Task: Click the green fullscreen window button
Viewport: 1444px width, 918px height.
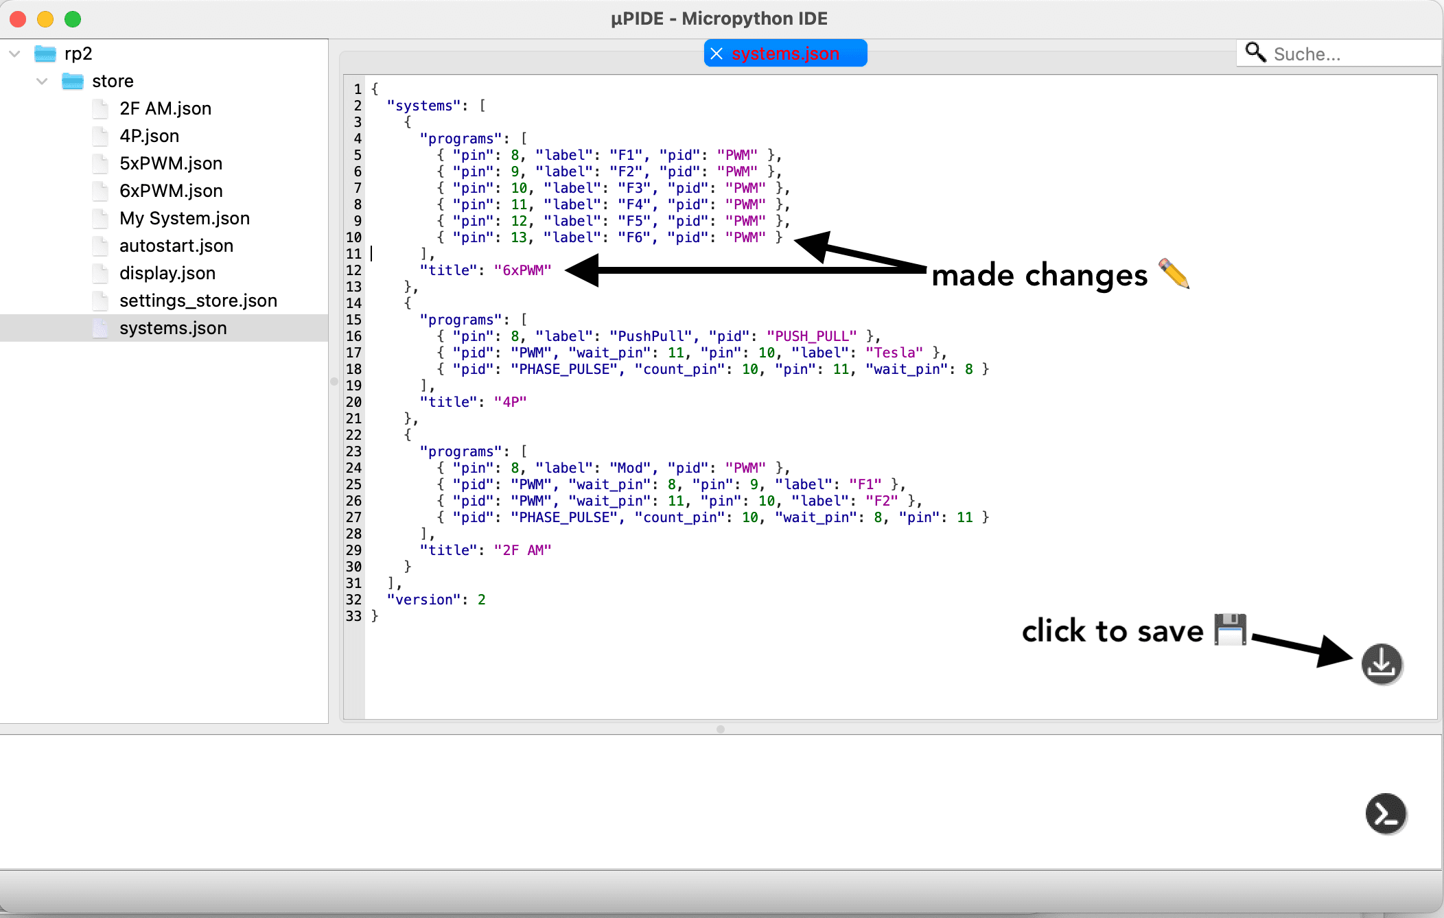Action: click(73, 19)
